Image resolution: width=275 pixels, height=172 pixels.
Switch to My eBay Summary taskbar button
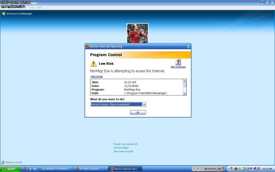tap(91, 169)
